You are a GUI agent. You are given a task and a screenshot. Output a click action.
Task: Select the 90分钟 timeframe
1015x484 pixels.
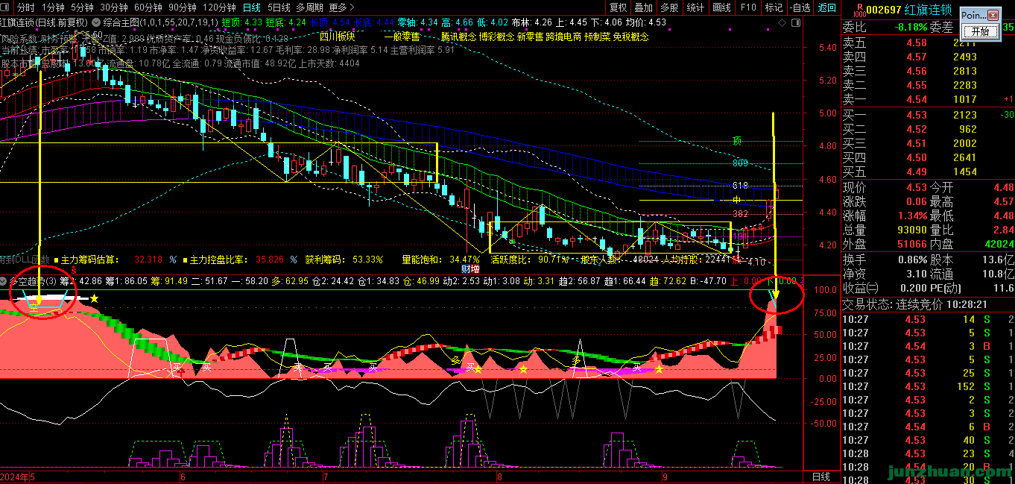[182, 7]
